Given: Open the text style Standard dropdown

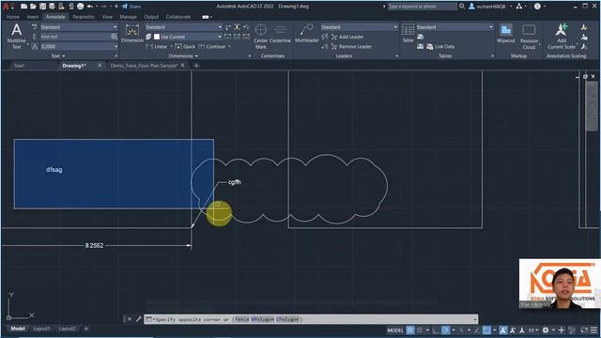Looking at the screenshot, I should click(x=79, y=27).
